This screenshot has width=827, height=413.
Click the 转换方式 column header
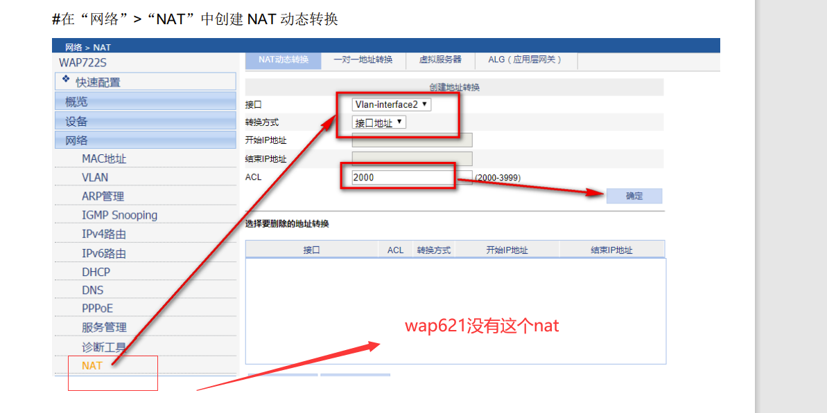point(433,250)
